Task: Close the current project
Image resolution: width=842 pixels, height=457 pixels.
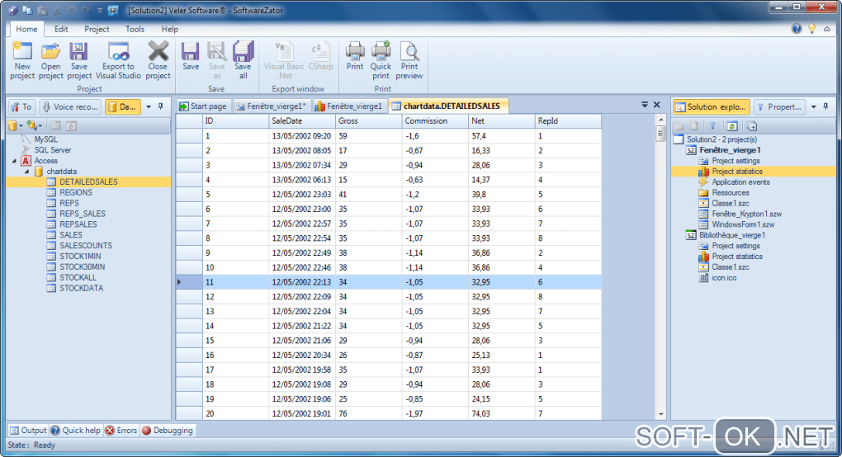Action: pos(158,60)
